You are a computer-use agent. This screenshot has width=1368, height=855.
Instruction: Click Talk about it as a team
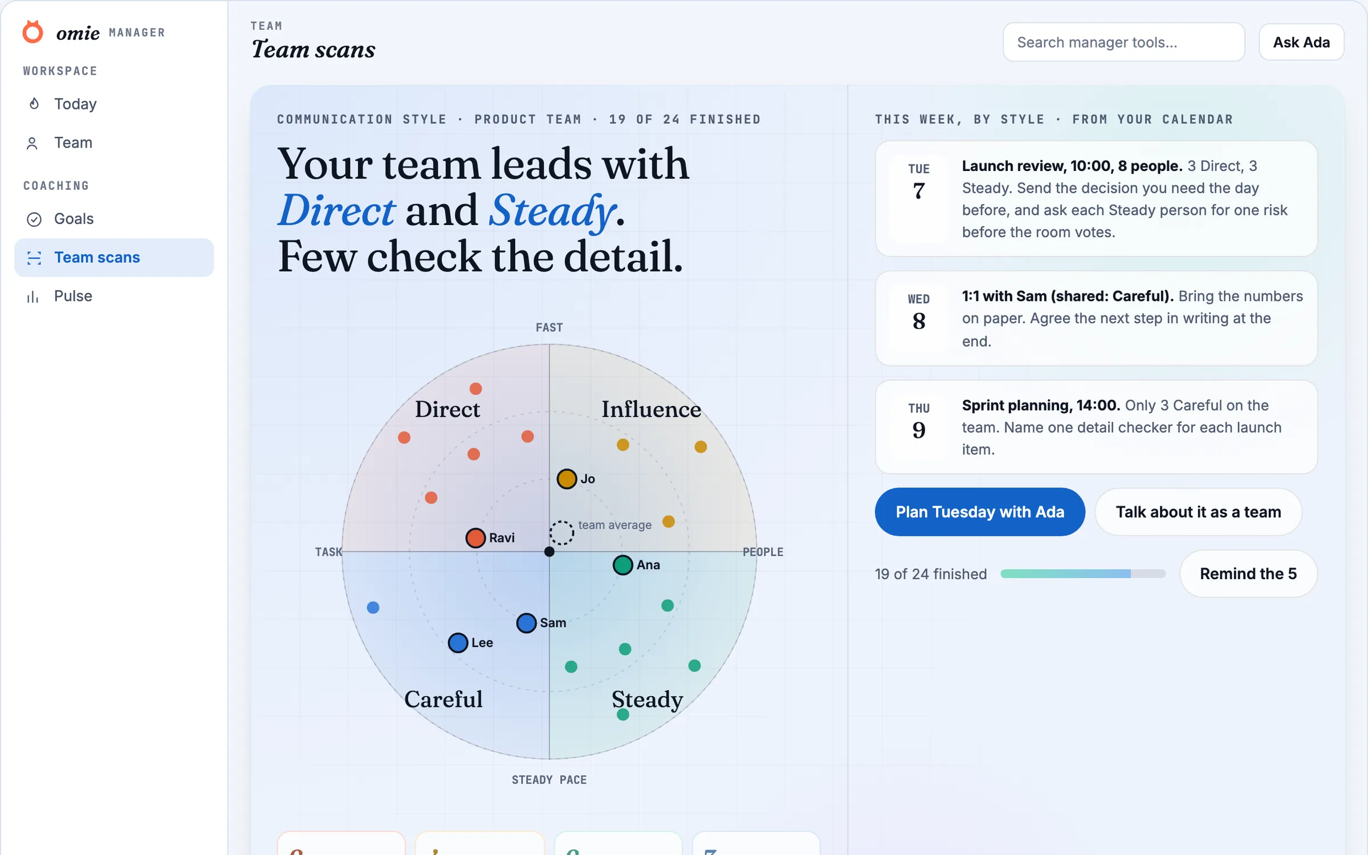(1198, 512)
